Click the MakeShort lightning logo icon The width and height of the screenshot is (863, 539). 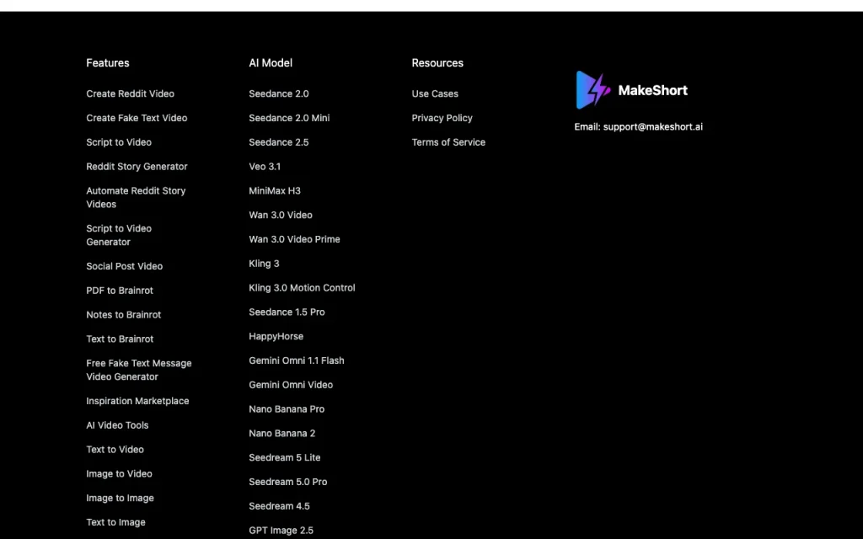pos(593,89)
